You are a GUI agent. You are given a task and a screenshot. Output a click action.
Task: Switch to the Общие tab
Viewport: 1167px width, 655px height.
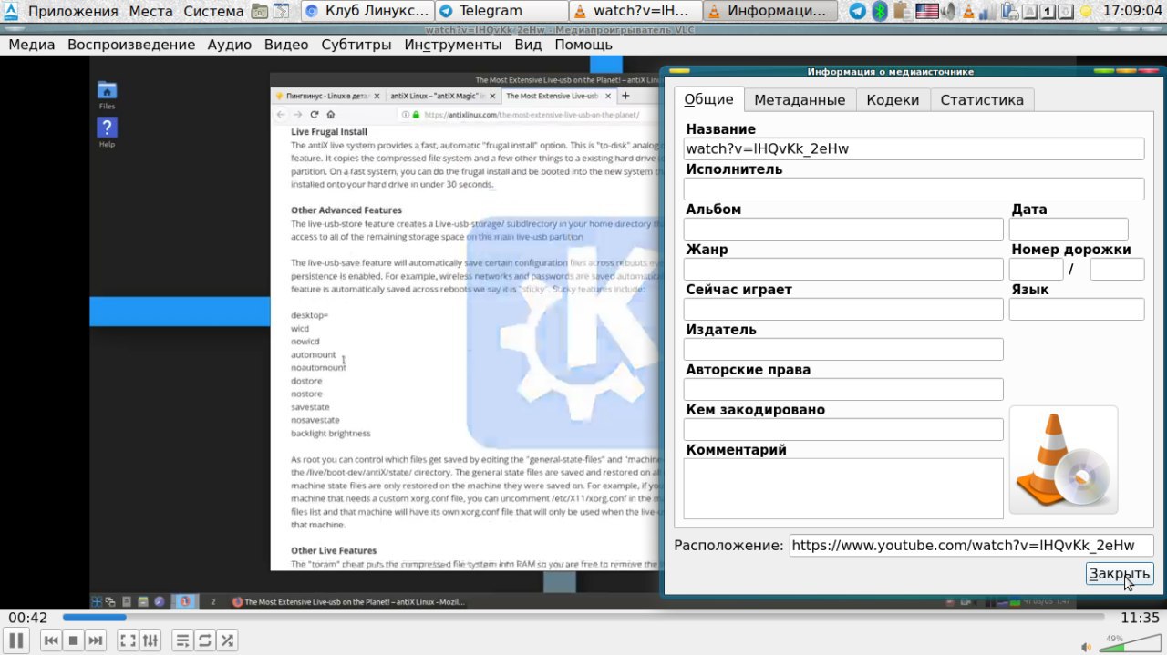tap(708, 99)
